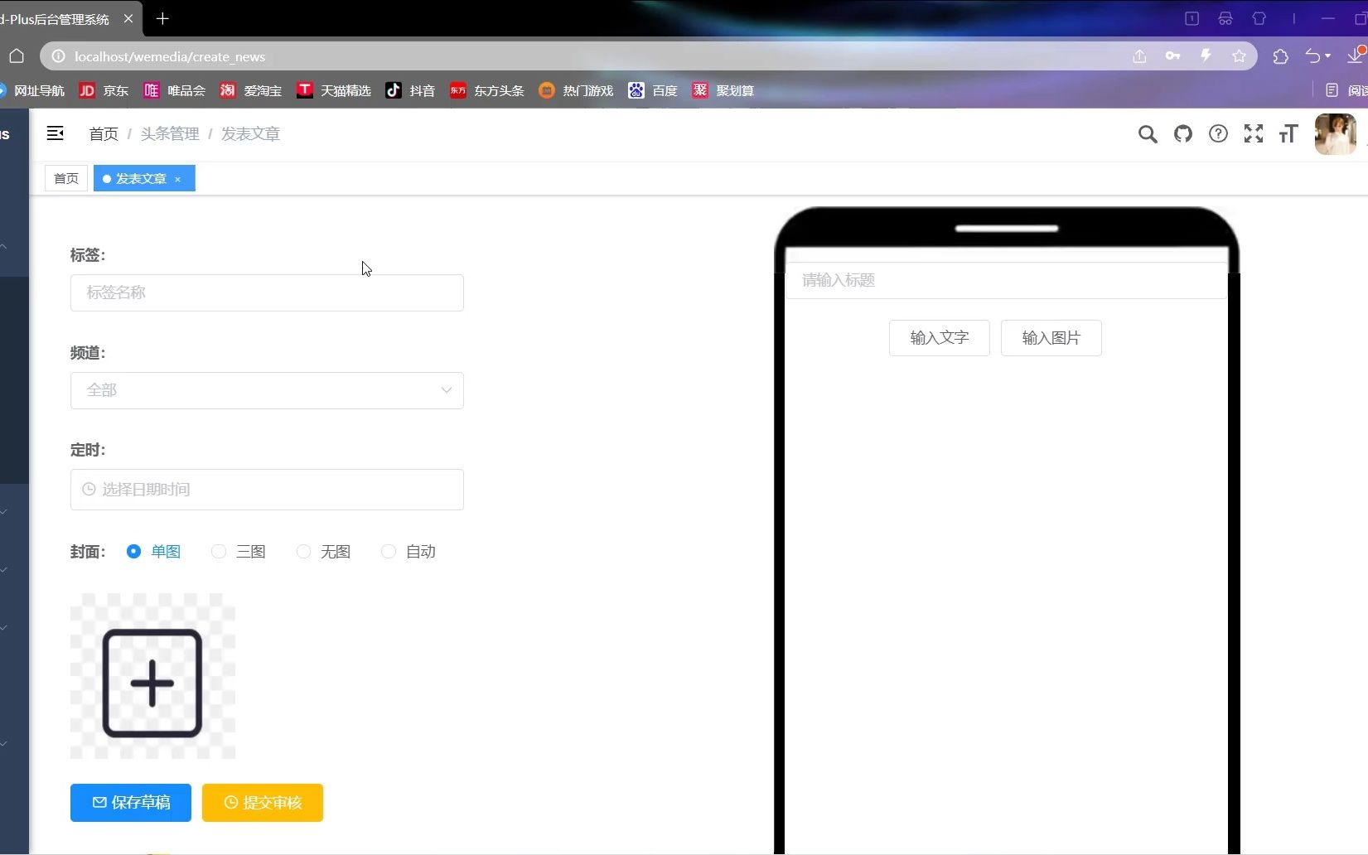
Task: Open 抖音 bookmark
Action: coord(410,90)
